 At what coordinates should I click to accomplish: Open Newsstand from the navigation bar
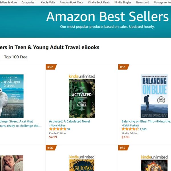tap(142, 2)
